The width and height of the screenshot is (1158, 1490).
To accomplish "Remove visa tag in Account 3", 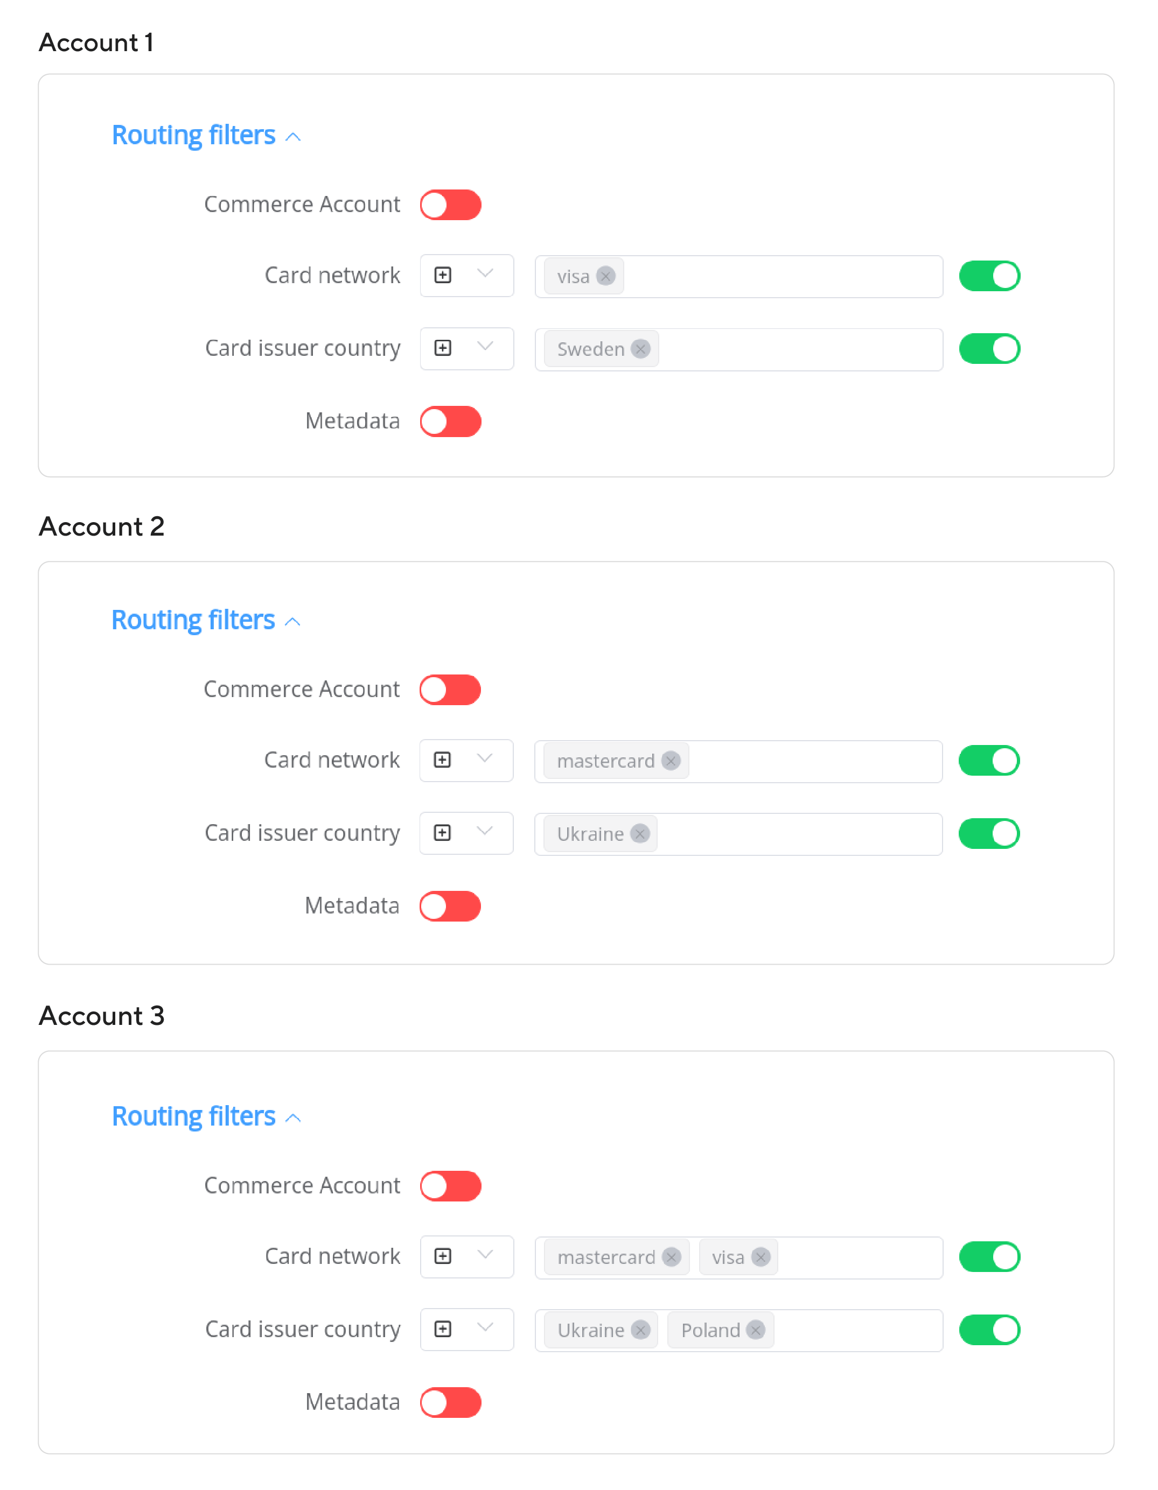I will click(x=761, y=1257).
